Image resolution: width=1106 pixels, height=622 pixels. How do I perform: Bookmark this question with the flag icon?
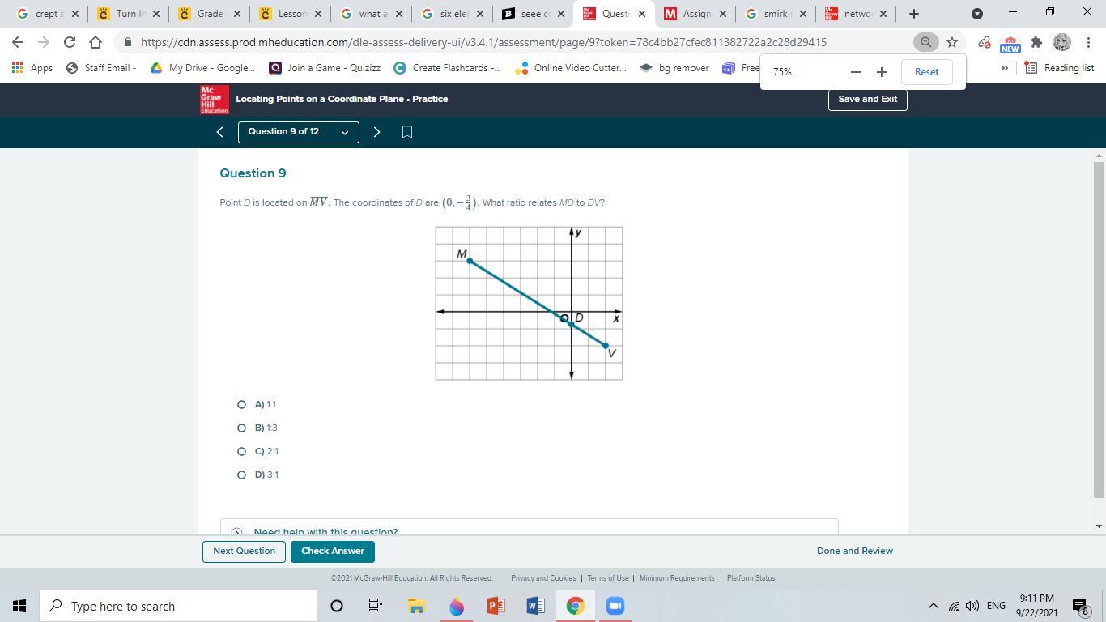407,132
